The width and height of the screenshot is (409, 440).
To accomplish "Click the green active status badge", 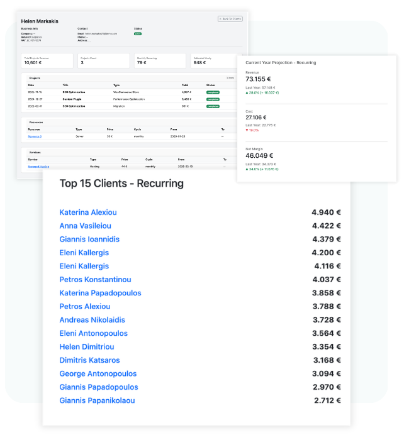I will (x=138, y=34).
